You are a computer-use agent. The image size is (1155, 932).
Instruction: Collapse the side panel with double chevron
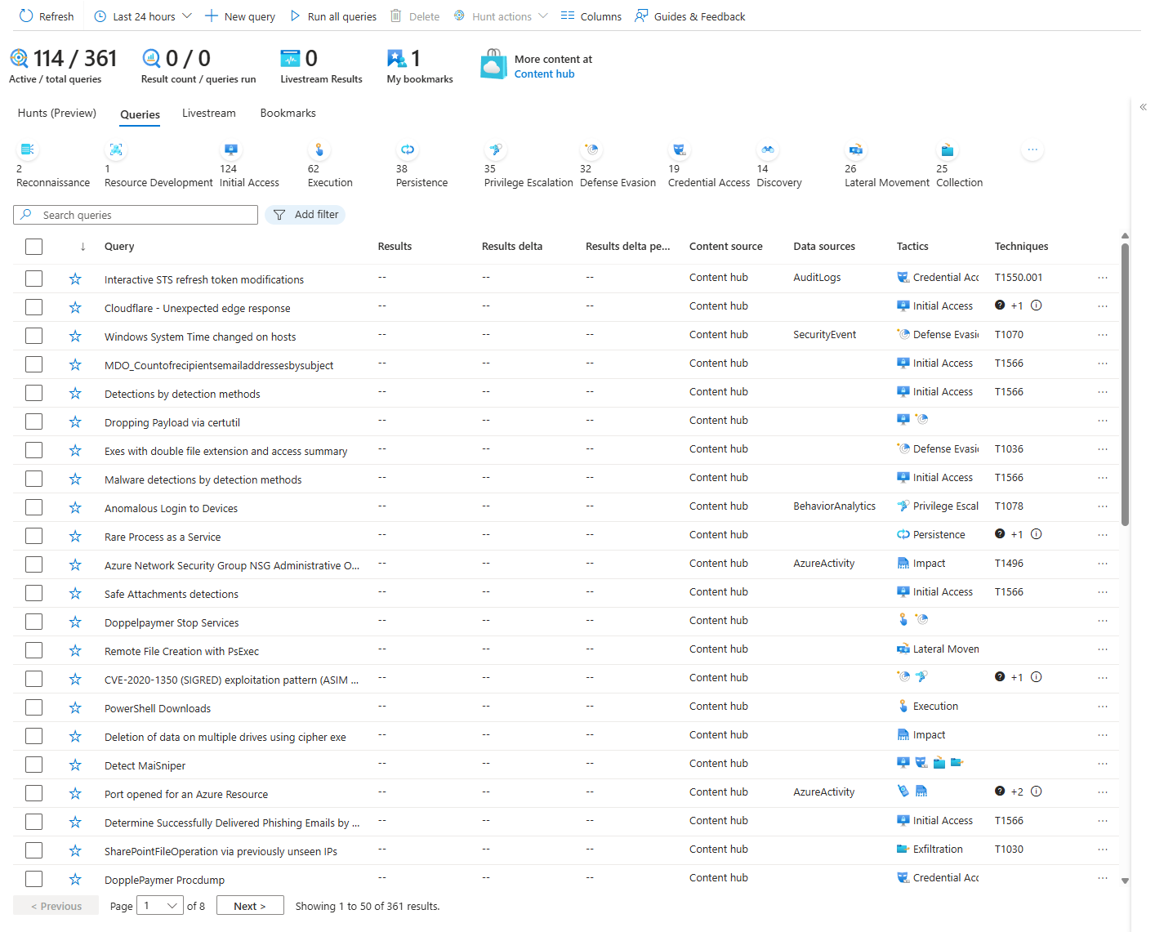point(1143,107)
